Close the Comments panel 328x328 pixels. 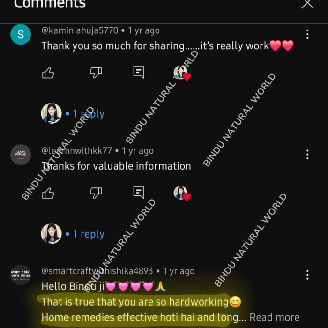pyautogui.click(x=307, y=4)
